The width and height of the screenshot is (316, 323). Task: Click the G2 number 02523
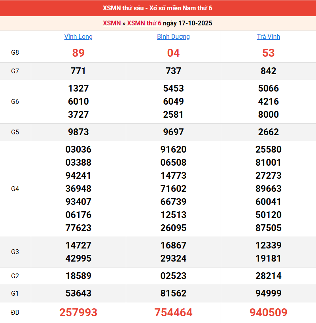pyautogui.click(x=173, y=276)
